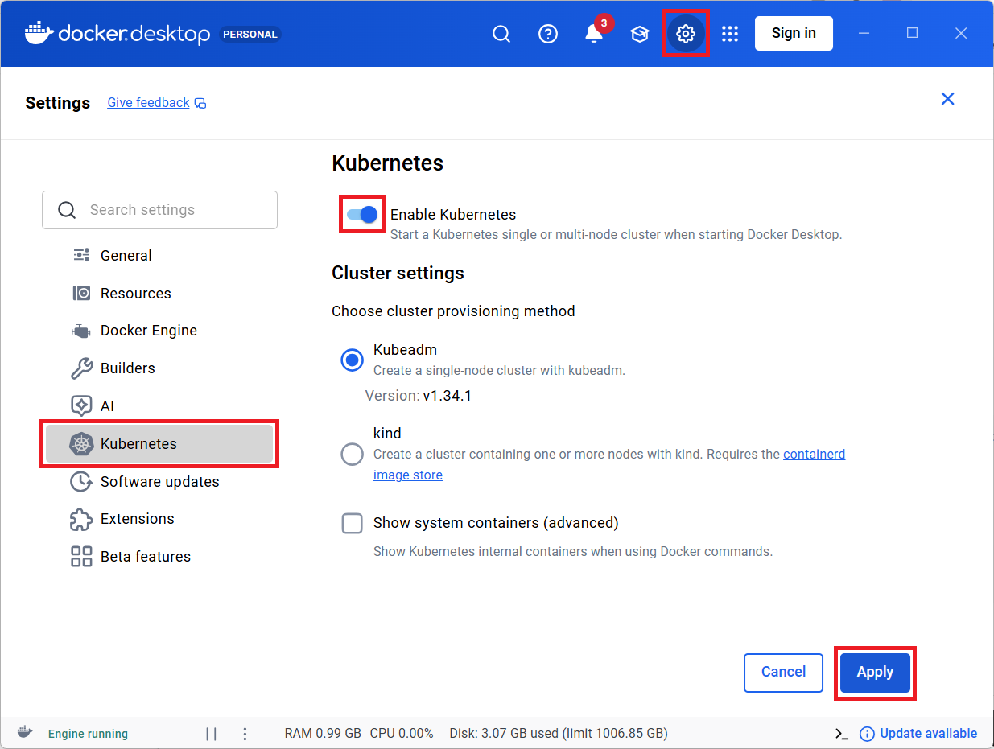Click the Apply button
Viewport: 994px width, 749px height.
tap(875, 672)
